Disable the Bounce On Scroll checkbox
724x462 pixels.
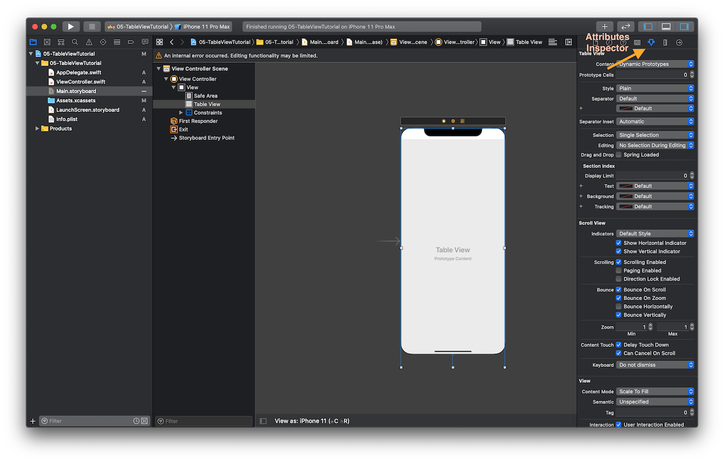tap(618, 289)
